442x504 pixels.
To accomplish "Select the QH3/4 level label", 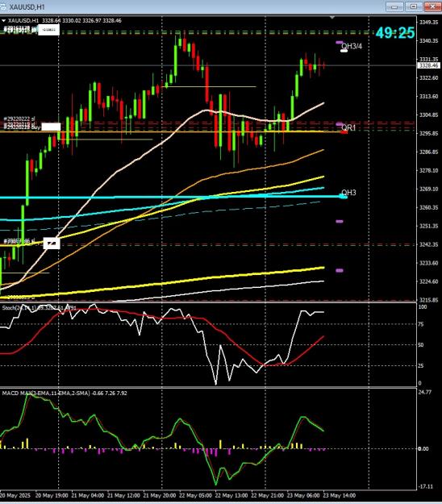I will click(x=352, y=46).
